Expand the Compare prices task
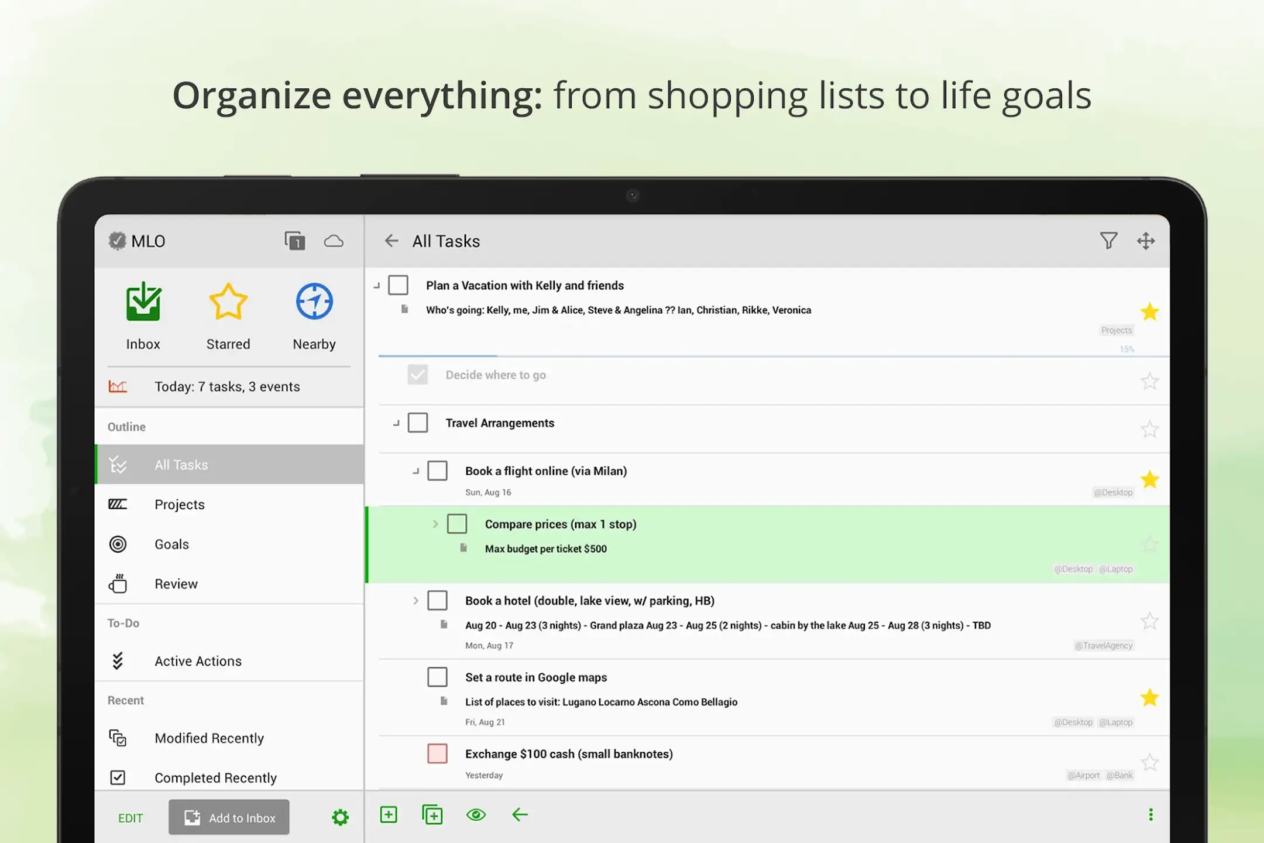The image size is (1264, 843). [x=435, y=524]
